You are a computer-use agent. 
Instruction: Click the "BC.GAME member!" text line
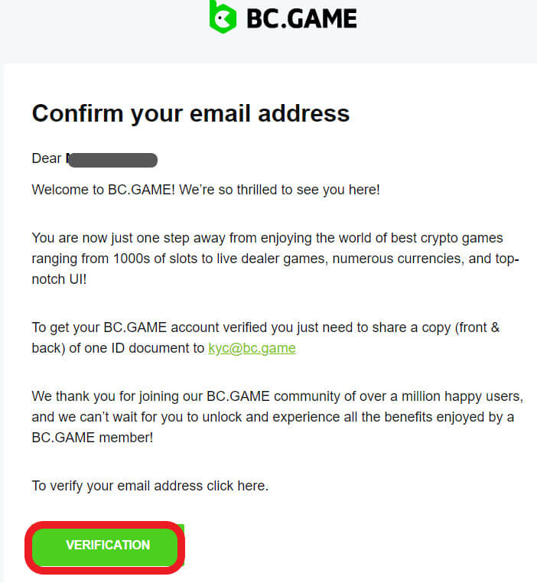pyautogui.click(x=93, y=438)
